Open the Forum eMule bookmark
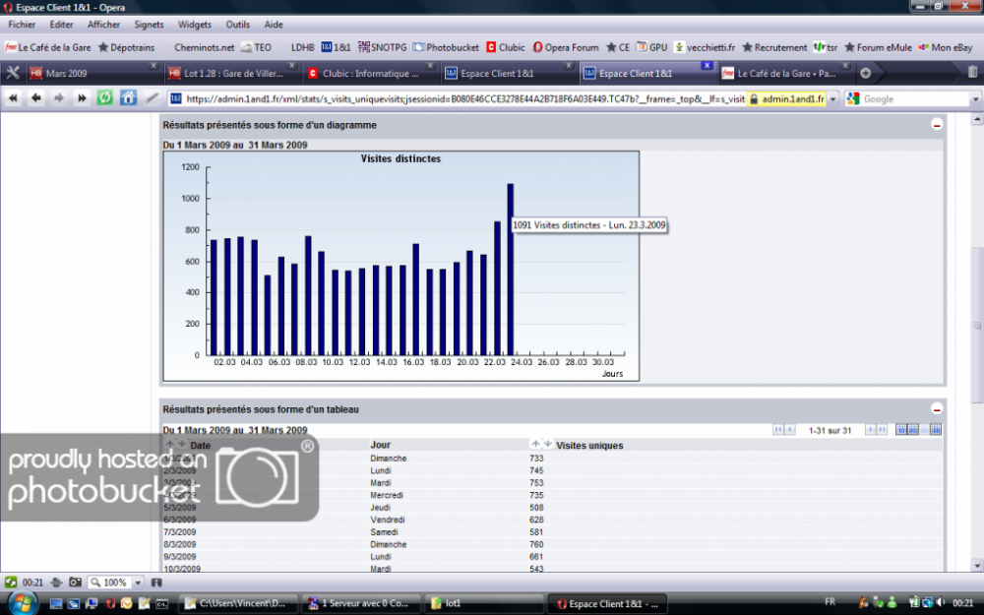This screenshot has height=615, width=984. pos(878,47)
